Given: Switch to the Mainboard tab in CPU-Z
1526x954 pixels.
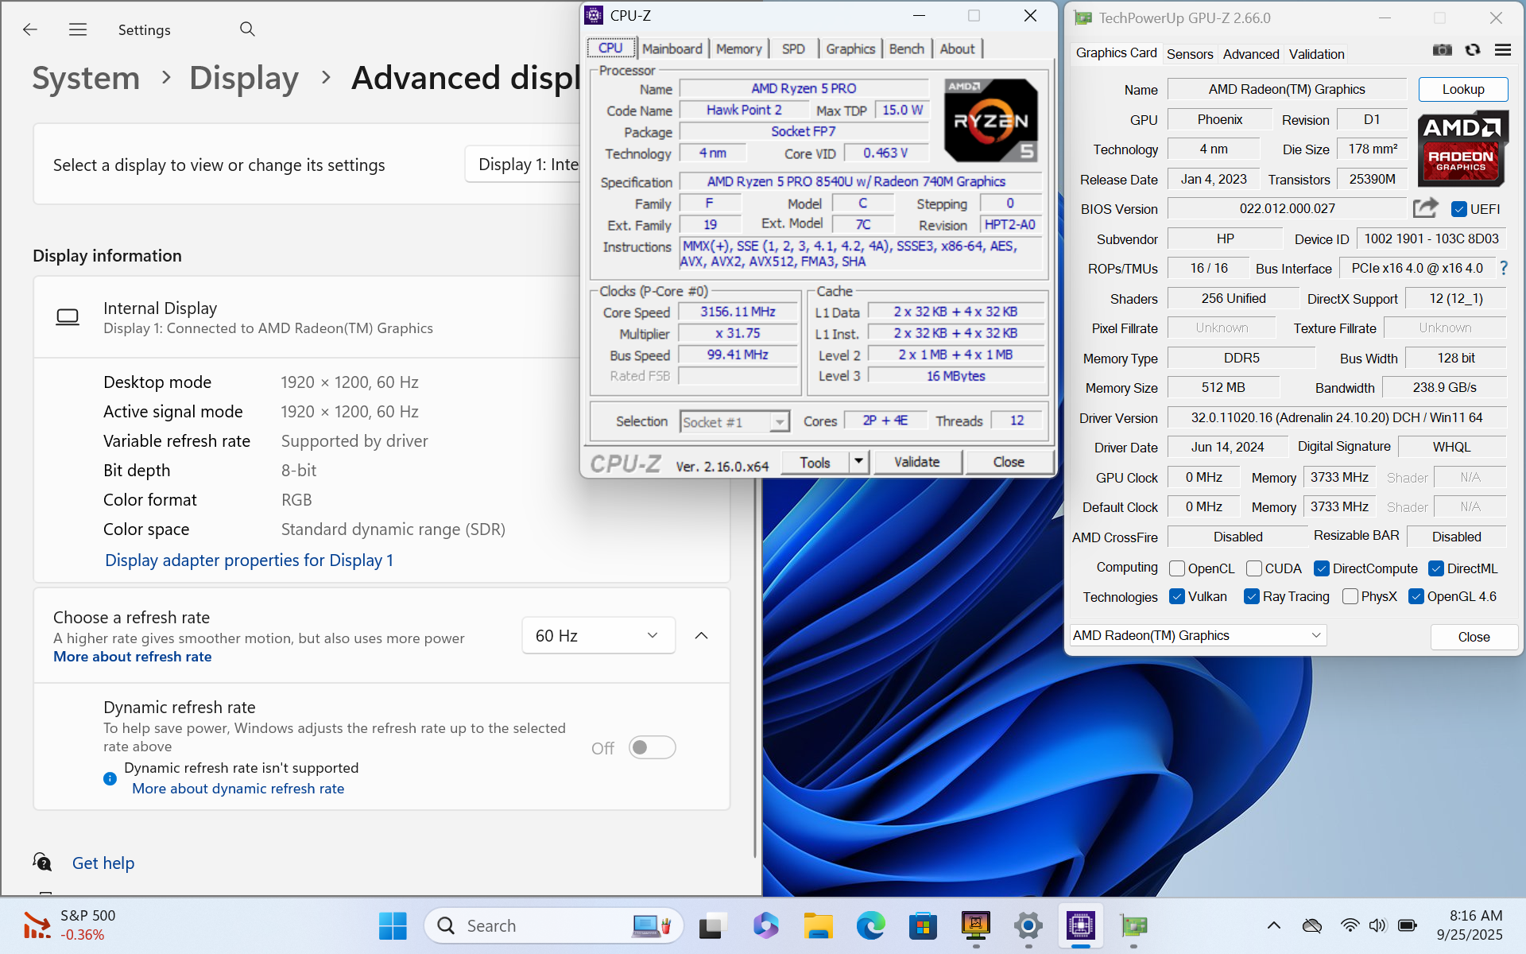Looking at the screenshot, I should click(672, 48).
